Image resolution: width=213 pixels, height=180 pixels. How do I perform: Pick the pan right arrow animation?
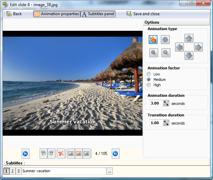198,47
